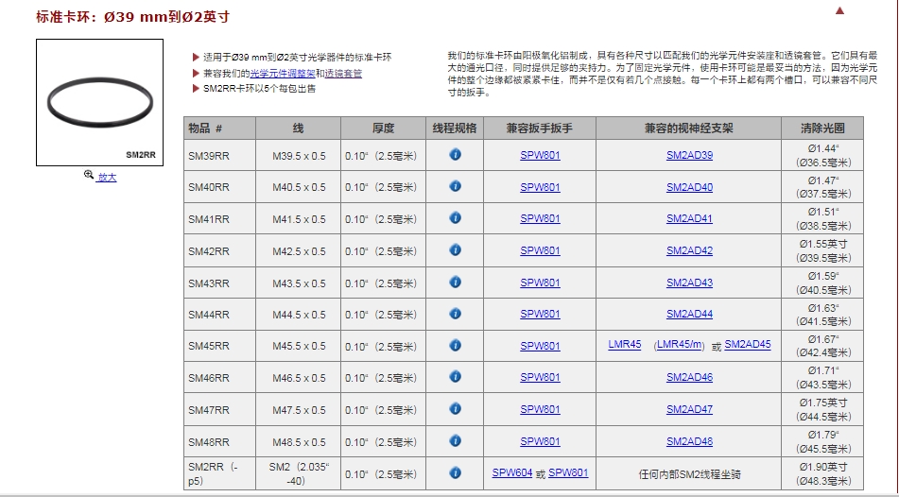Open the SM2AD45 adapter link
This screenshot has width=899, height=497.
[x=748, y=345]
